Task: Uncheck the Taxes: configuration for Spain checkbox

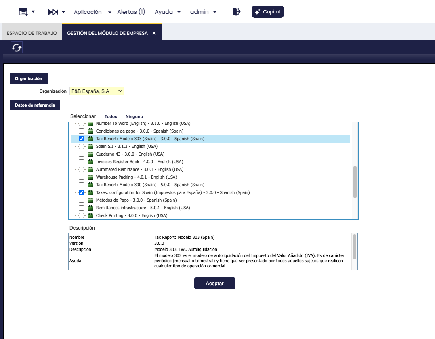Action: click(x=81, y=192)
